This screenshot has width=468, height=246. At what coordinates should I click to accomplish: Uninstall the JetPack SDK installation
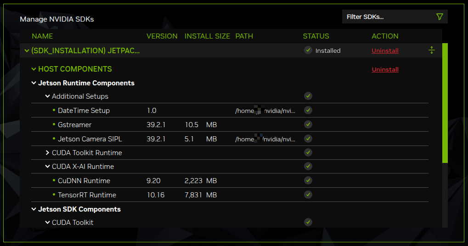(385, 50)
